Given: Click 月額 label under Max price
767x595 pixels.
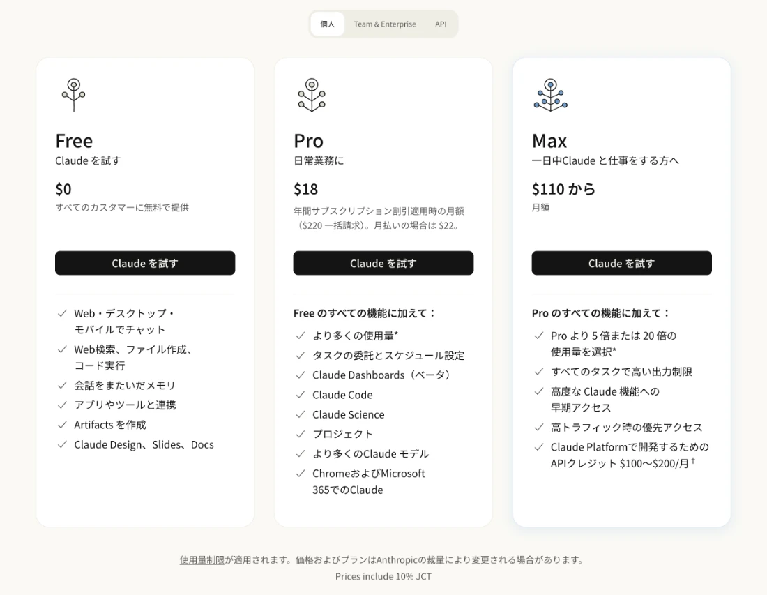Looking at the screenshot, I should pyautogui.click(x=540, y=207).
